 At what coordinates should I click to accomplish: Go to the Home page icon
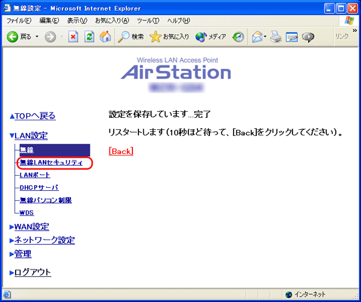105,37
